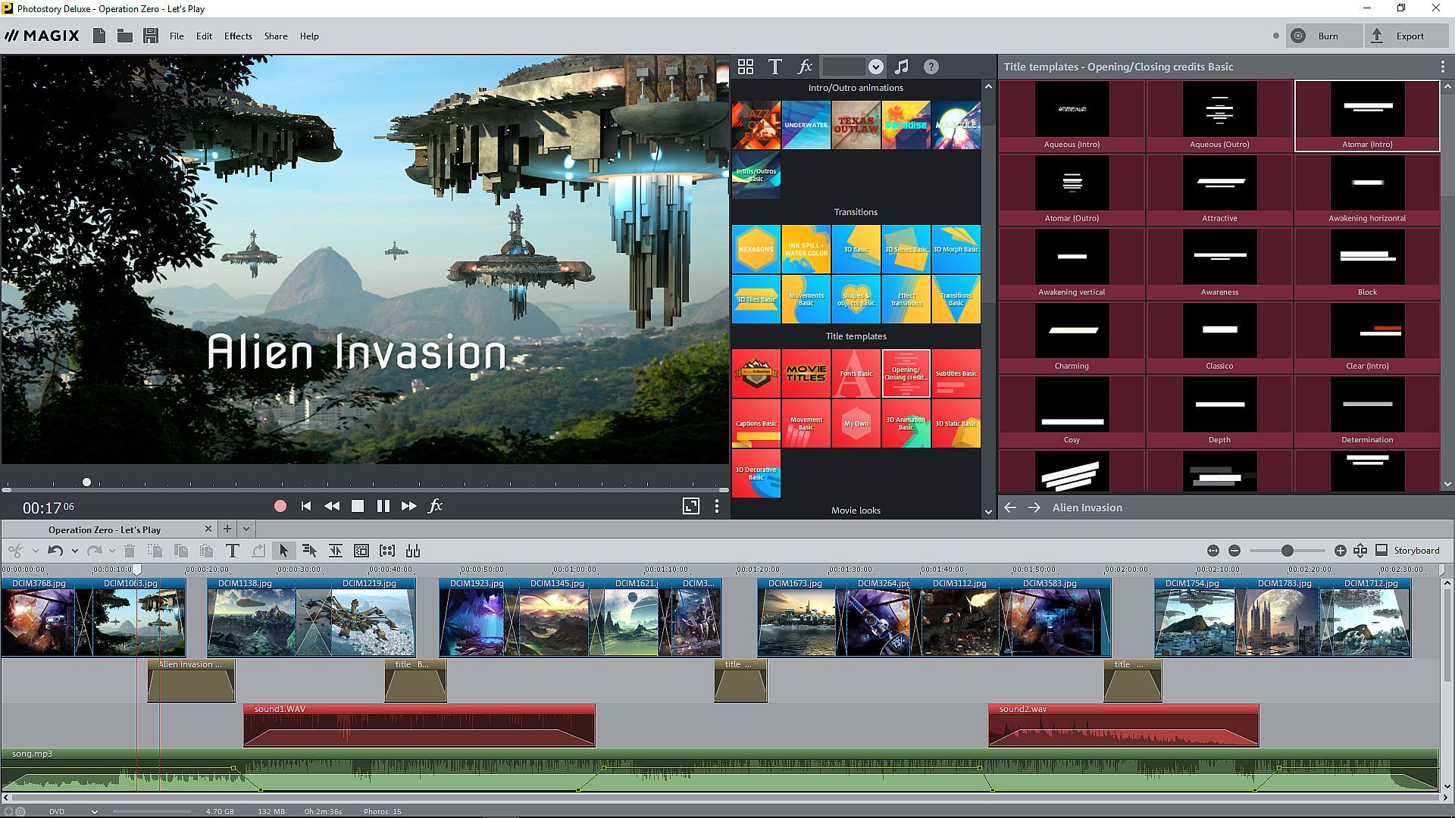
Task: Expand the undo history dropdown arrow
Action: (74, 551)
